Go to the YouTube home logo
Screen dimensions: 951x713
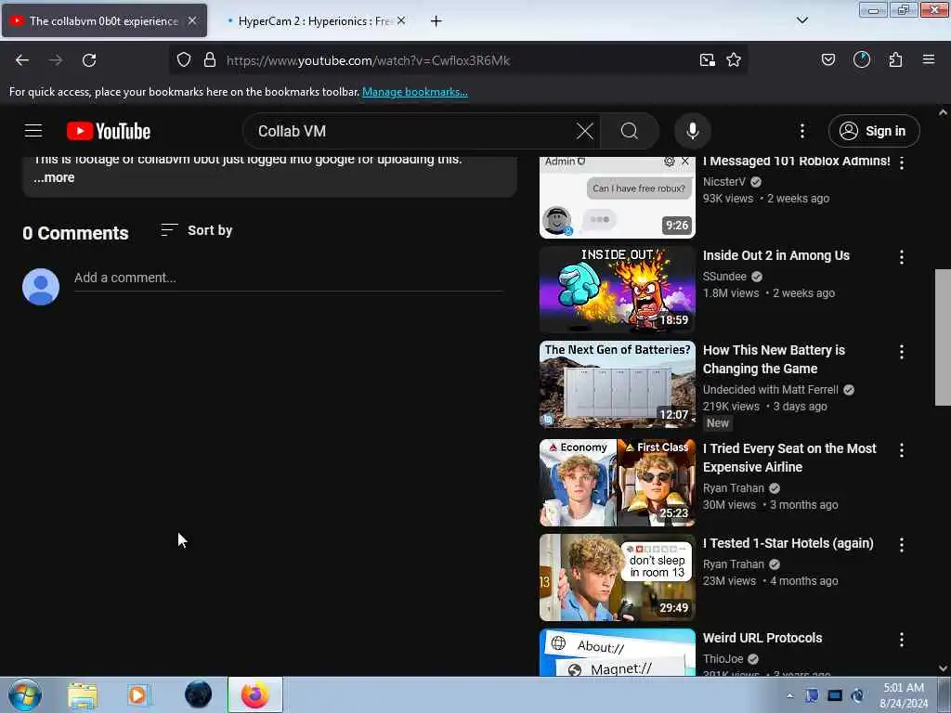(x=109, y=131)
